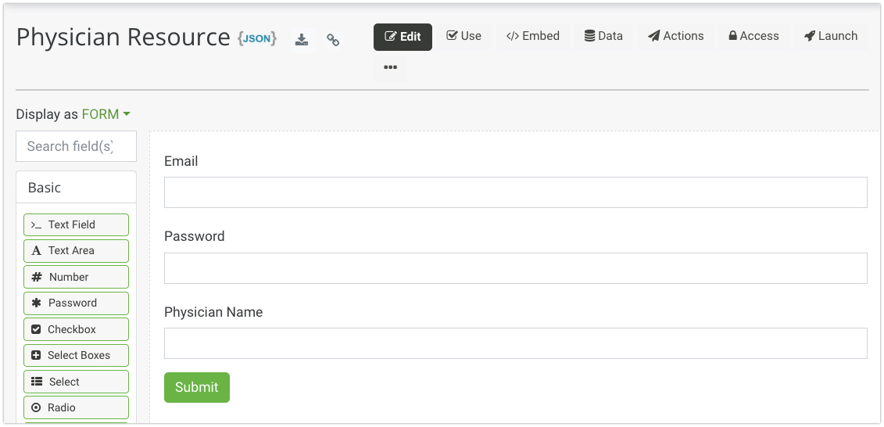Open the JSON view of the form
Viewport: 884px width, 427px height.
(257, 38)
